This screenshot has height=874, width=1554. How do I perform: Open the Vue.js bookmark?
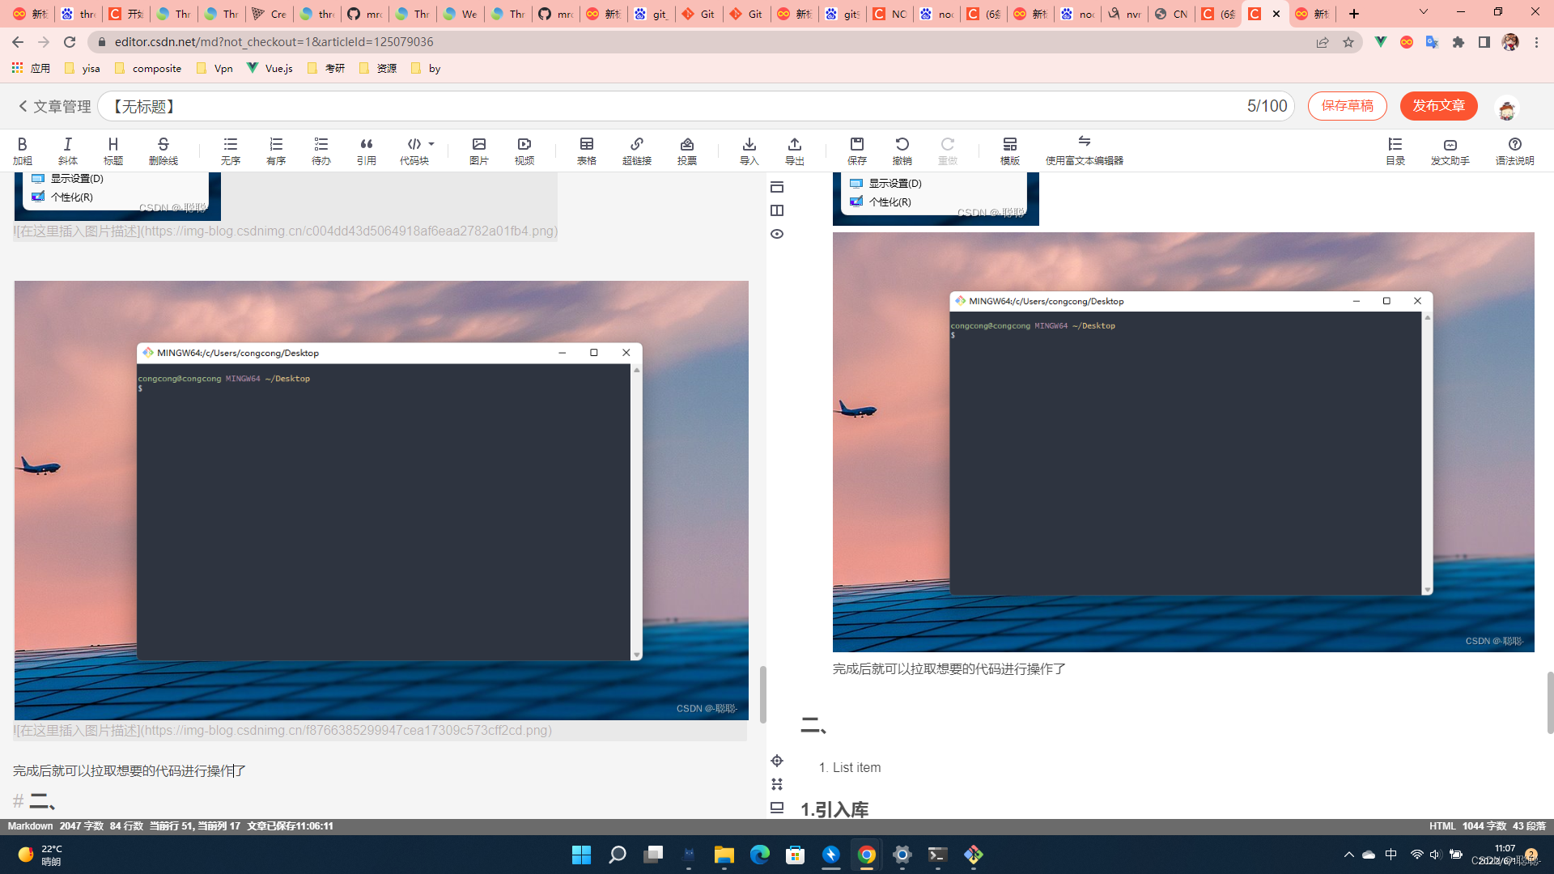coord(270,68)
